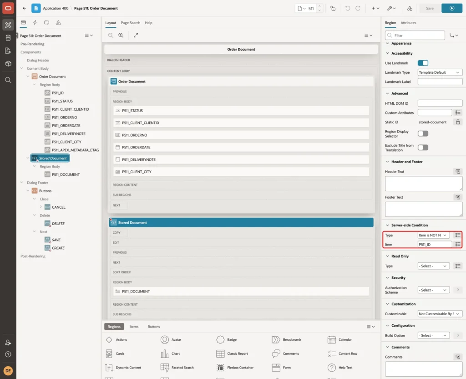Switch gallery to Items tab
466x379 pixels.
click(134, 326)
